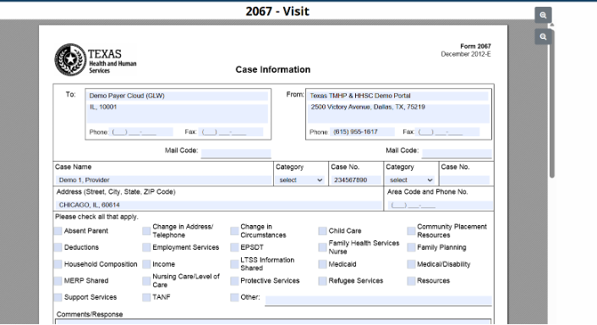Click the zoom-out magnifier button
Screen dimensions: 597x325
(543, 36)
